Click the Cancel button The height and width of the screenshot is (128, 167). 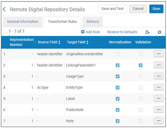(138, 9)
